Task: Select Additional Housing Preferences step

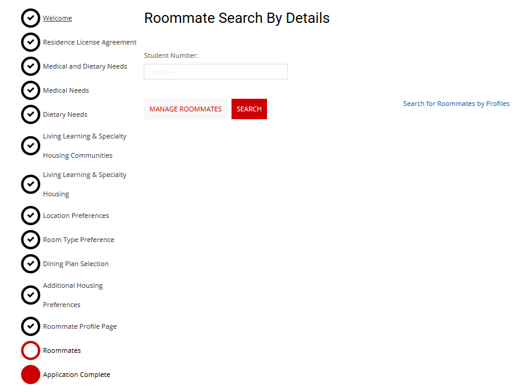Action: (73, 295)
